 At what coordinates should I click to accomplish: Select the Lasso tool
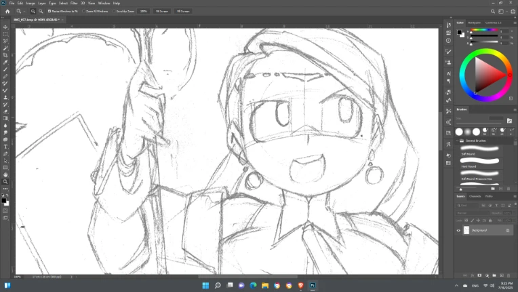[5, 41]
